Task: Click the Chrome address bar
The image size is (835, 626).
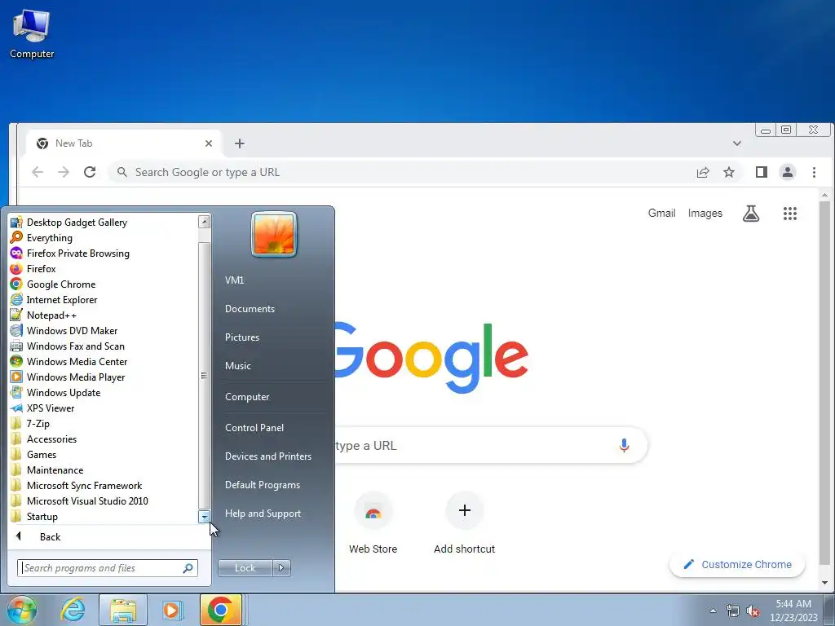Action: [404, 172]
